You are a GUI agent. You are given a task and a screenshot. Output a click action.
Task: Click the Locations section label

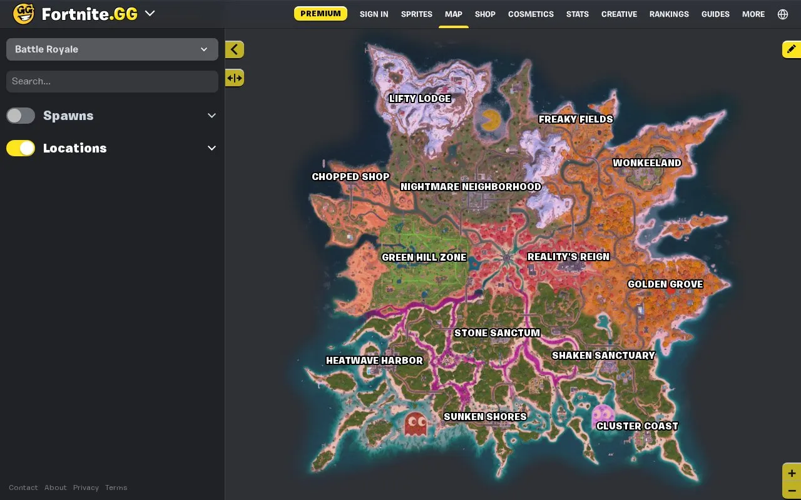[75, 148]
